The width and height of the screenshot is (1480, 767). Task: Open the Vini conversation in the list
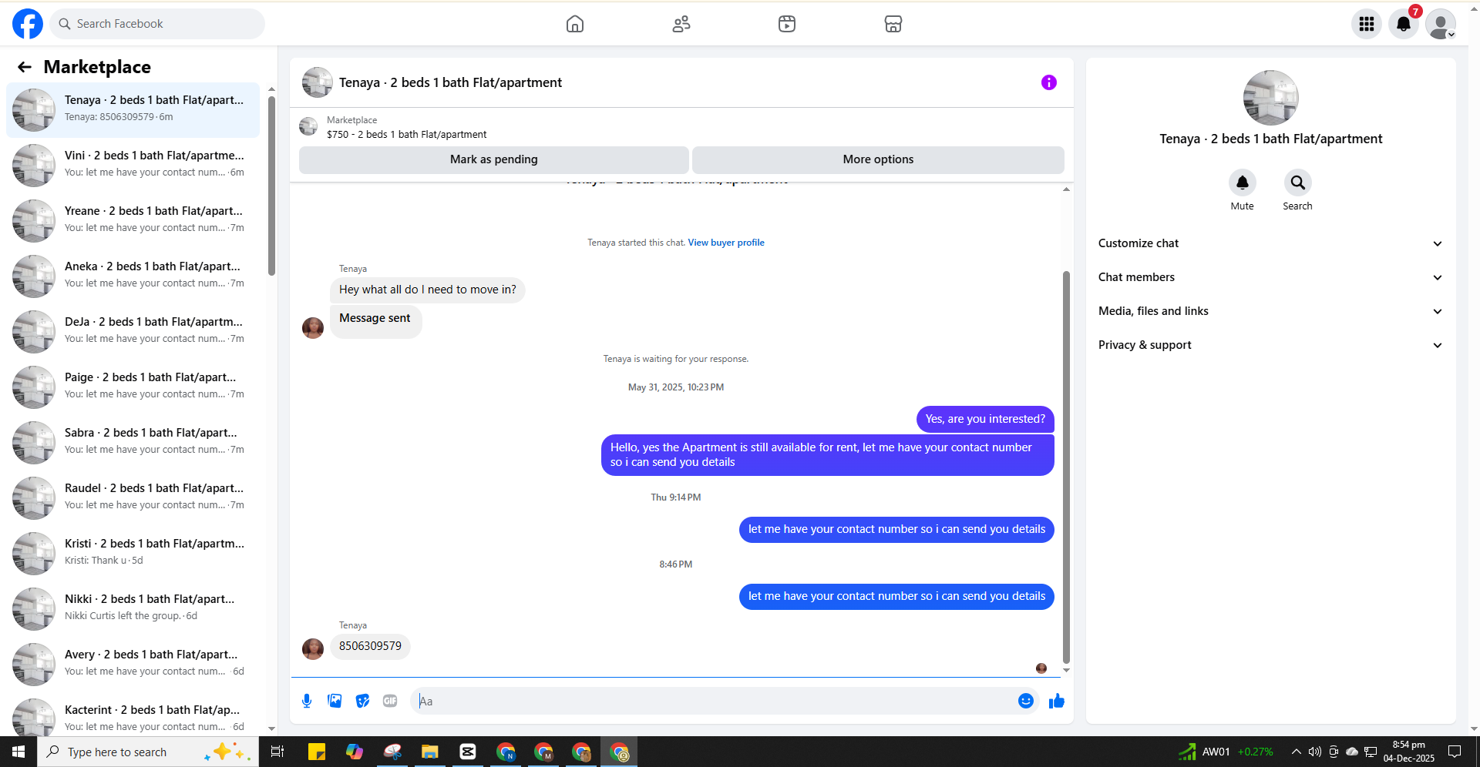click(133, 166)
